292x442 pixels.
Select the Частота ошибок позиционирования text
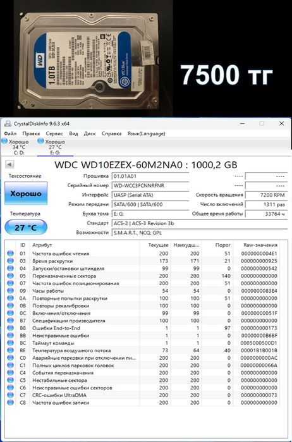pos(76,283)
